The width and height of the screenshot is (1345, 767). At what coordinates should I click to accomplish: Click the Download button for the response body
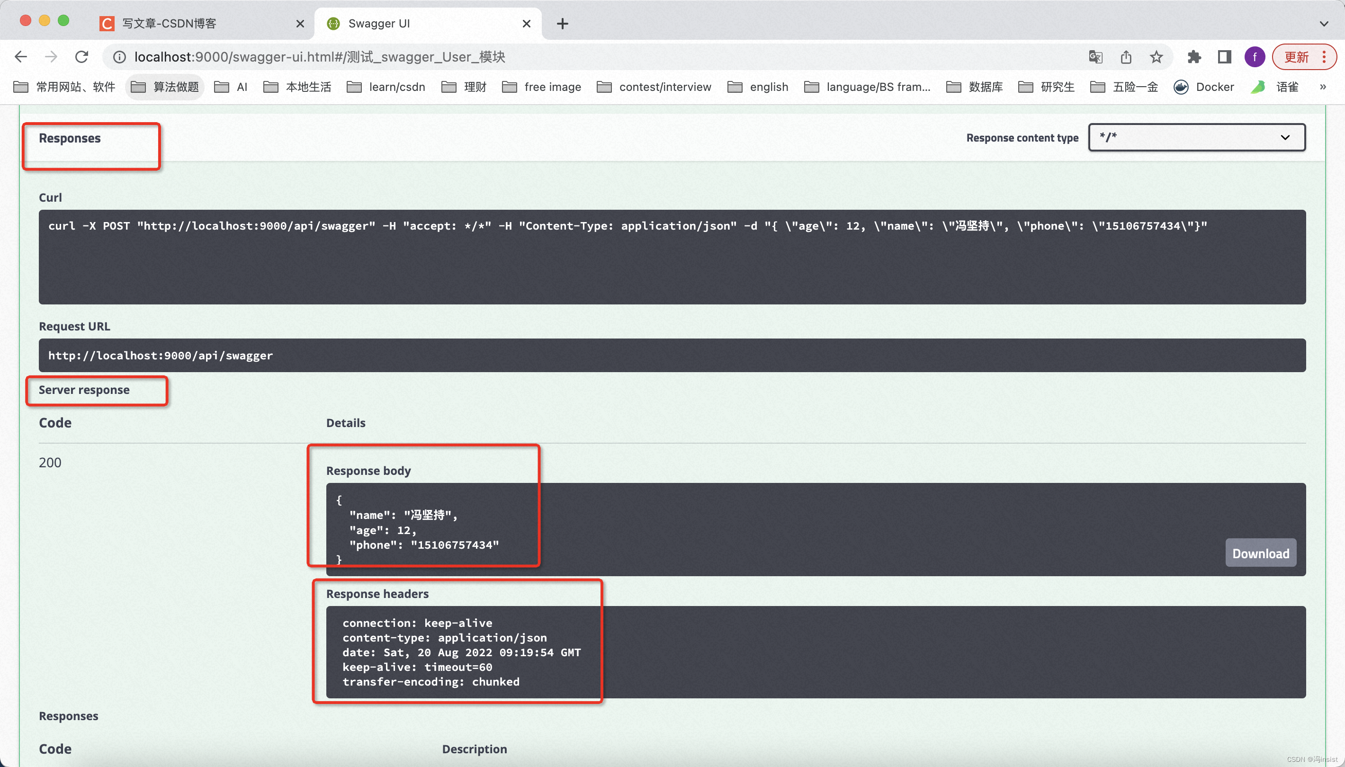(x=1260, y=553)
